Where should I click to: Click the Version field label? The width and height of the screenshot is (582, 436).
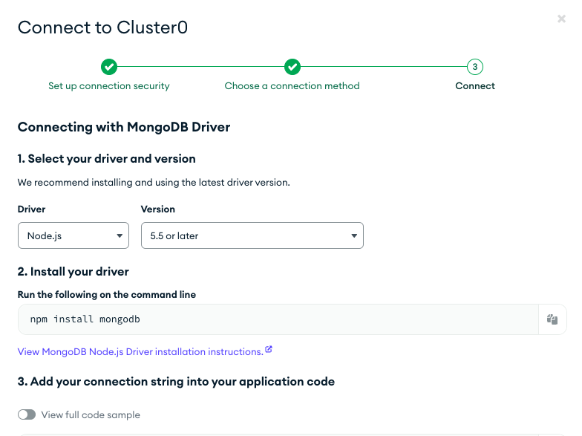157,209
